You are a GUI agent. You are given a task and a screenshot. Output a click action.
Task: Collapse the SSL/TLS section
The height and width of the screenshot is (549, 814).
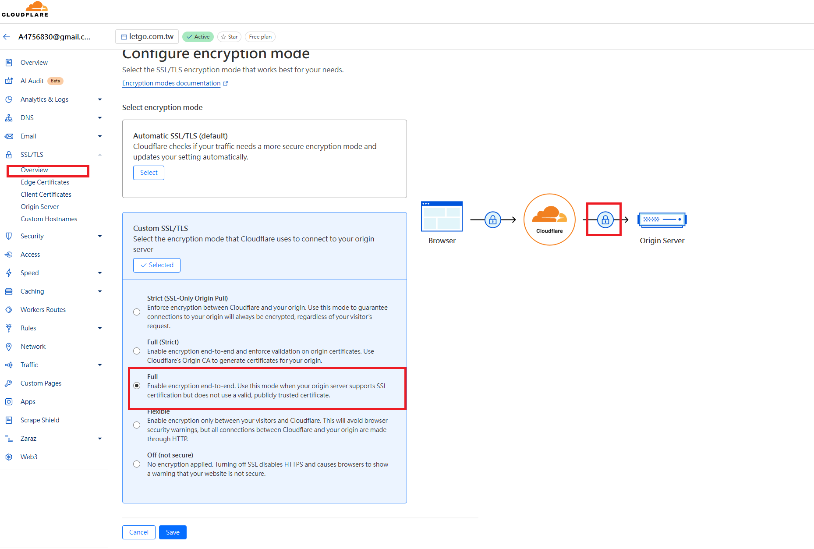pos(99,154)
